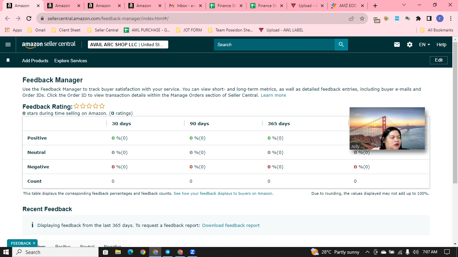Click the Apps grid in bookmarks bar
This screenshot has height=257, width=458.
click(x=13, y=30)
